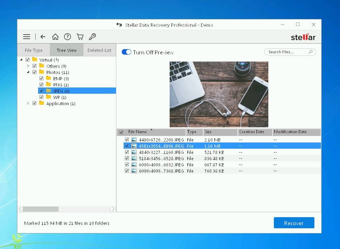Open the shopping cart buy icon

[x=80, y=37]
